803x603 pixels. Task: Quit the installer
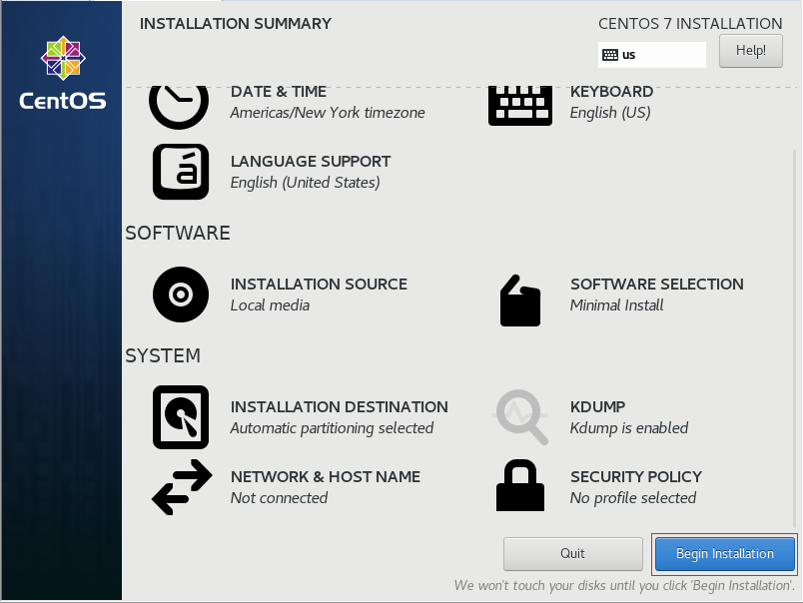[x=573, y=554]
